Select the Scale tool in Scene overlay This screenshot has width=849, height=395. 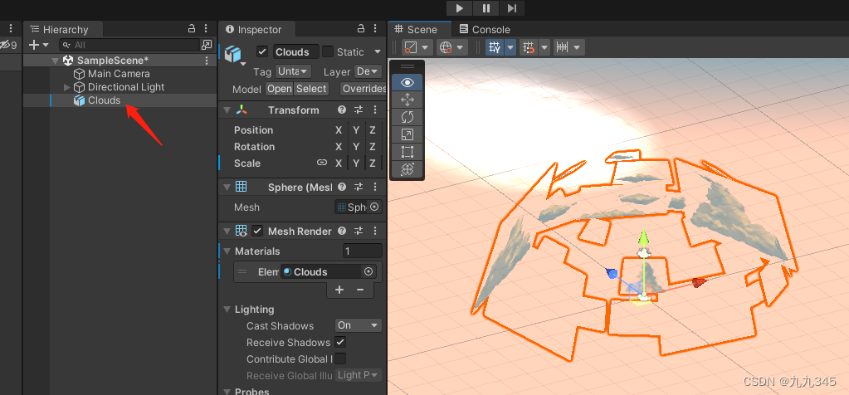tap(407, 134)
